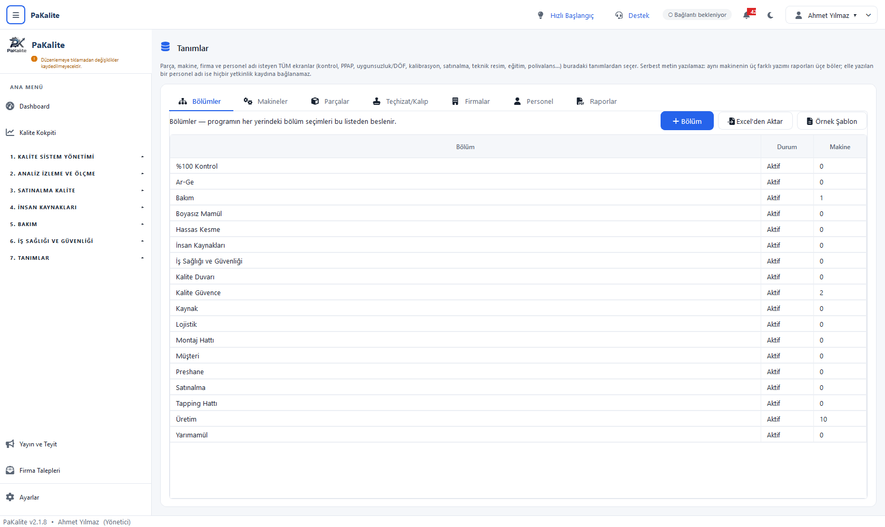Add a new Bölüm with blue button
Image resolution: width=885 pixels, height=527 pixels.
coord(687,121)
